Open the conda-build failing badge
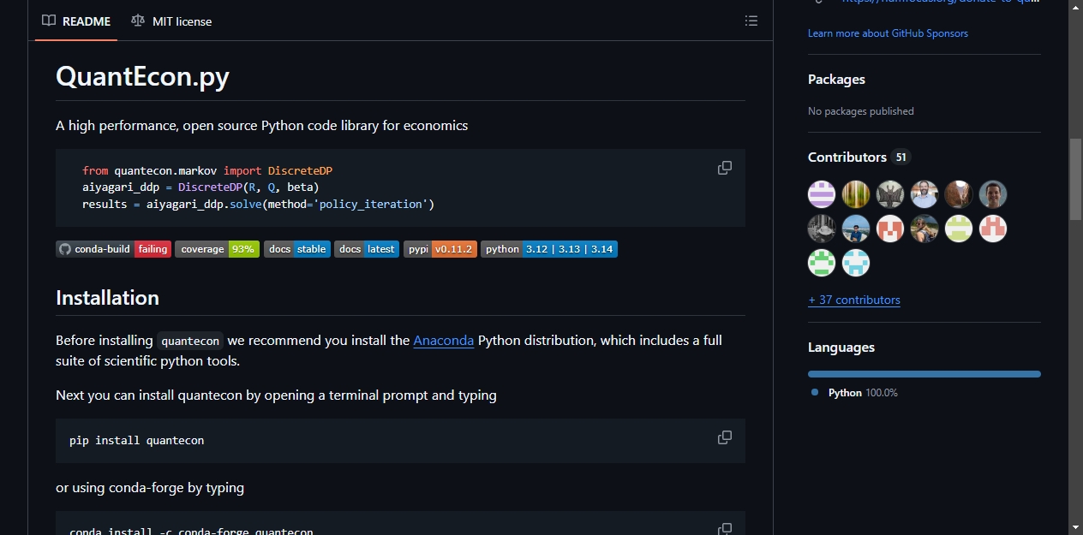 (x=114, y=249)
